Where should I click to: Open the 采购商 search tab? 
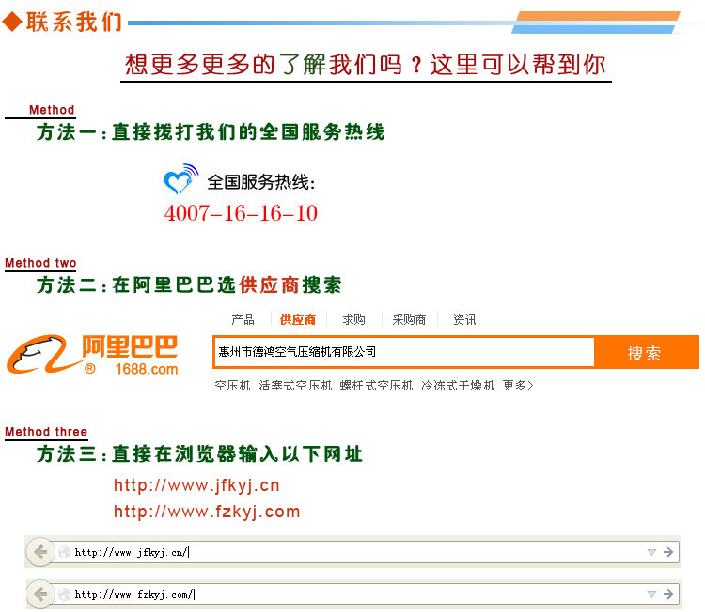(409, 320)
